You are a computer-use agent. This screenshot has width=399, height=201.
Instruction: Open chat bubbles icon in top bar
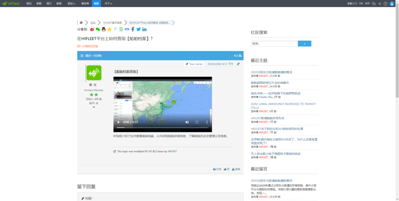coord(374,3)
